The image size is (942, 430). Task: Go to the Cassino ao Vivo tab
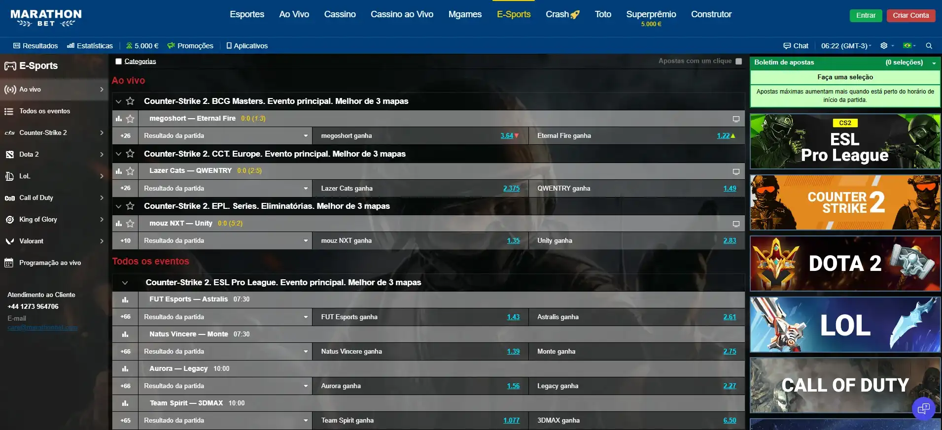point(402,14)
